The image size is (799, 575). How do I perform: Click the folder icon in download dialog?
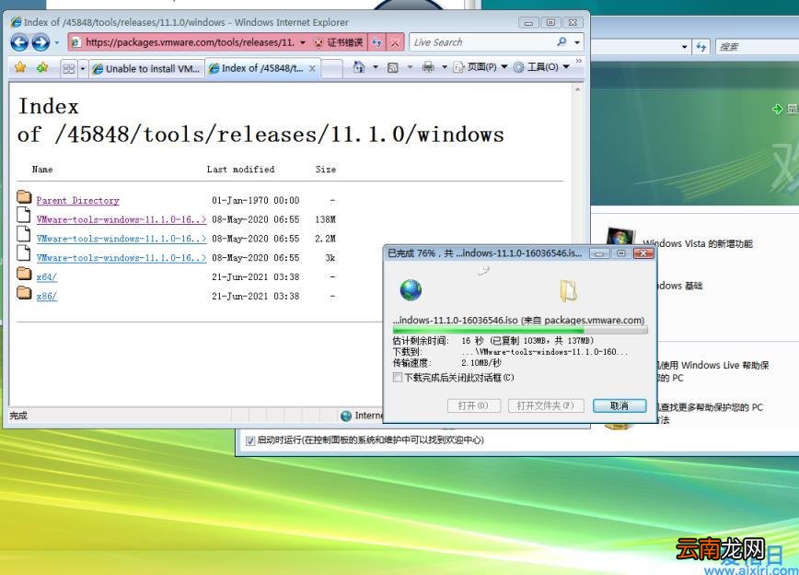coord(568,290)
